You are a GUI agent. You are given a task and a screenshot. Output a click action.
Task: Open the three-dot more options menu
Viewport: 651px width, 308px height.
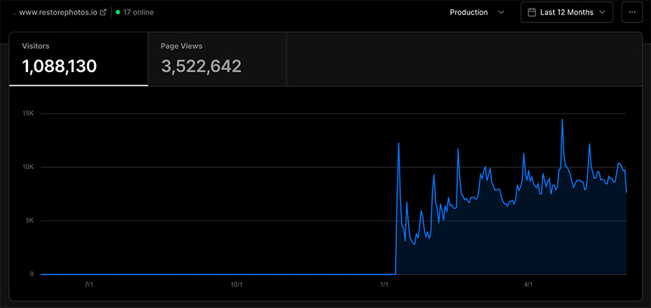click(x=632, y=13)
